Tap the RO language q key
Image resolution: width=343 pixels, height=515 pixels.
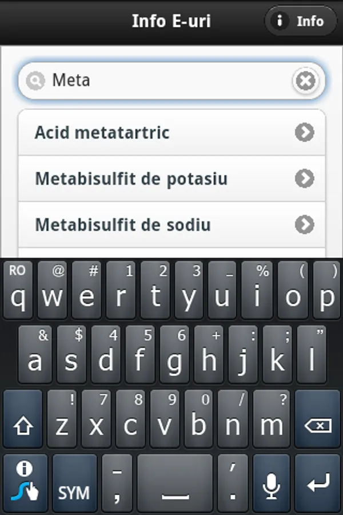pyautogui.click(x=18, y=290)
